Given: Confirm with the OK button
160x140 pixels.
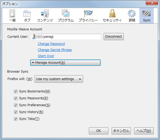Looking at the screenshot, I should (99, 131).
